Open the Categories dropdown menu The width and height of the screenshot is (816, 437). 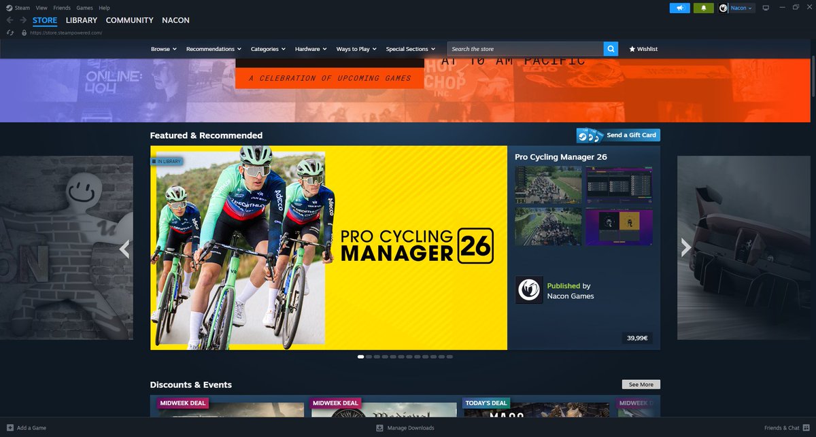click(269, 49)
